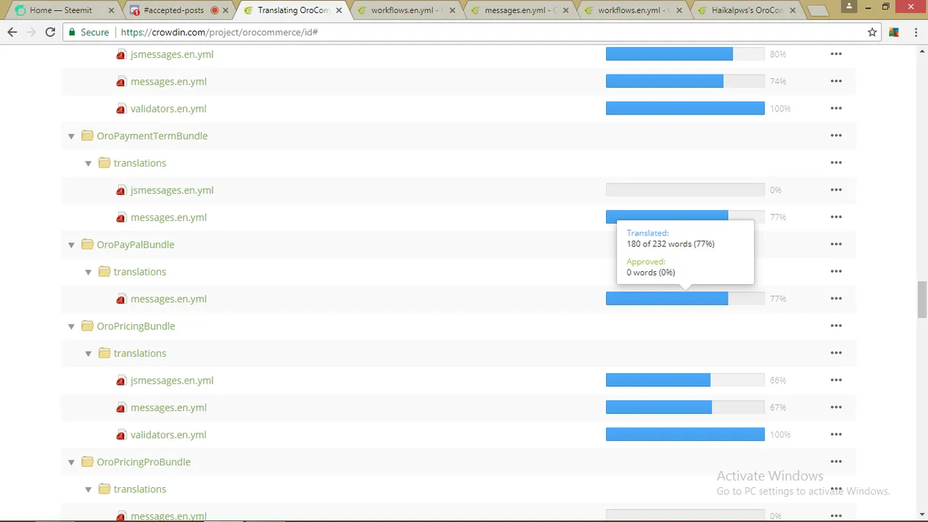Click the browser extension icon beside the star
The height and width of the screenshot is (522, 928).
pyautogui.click(x=894, y=32)
